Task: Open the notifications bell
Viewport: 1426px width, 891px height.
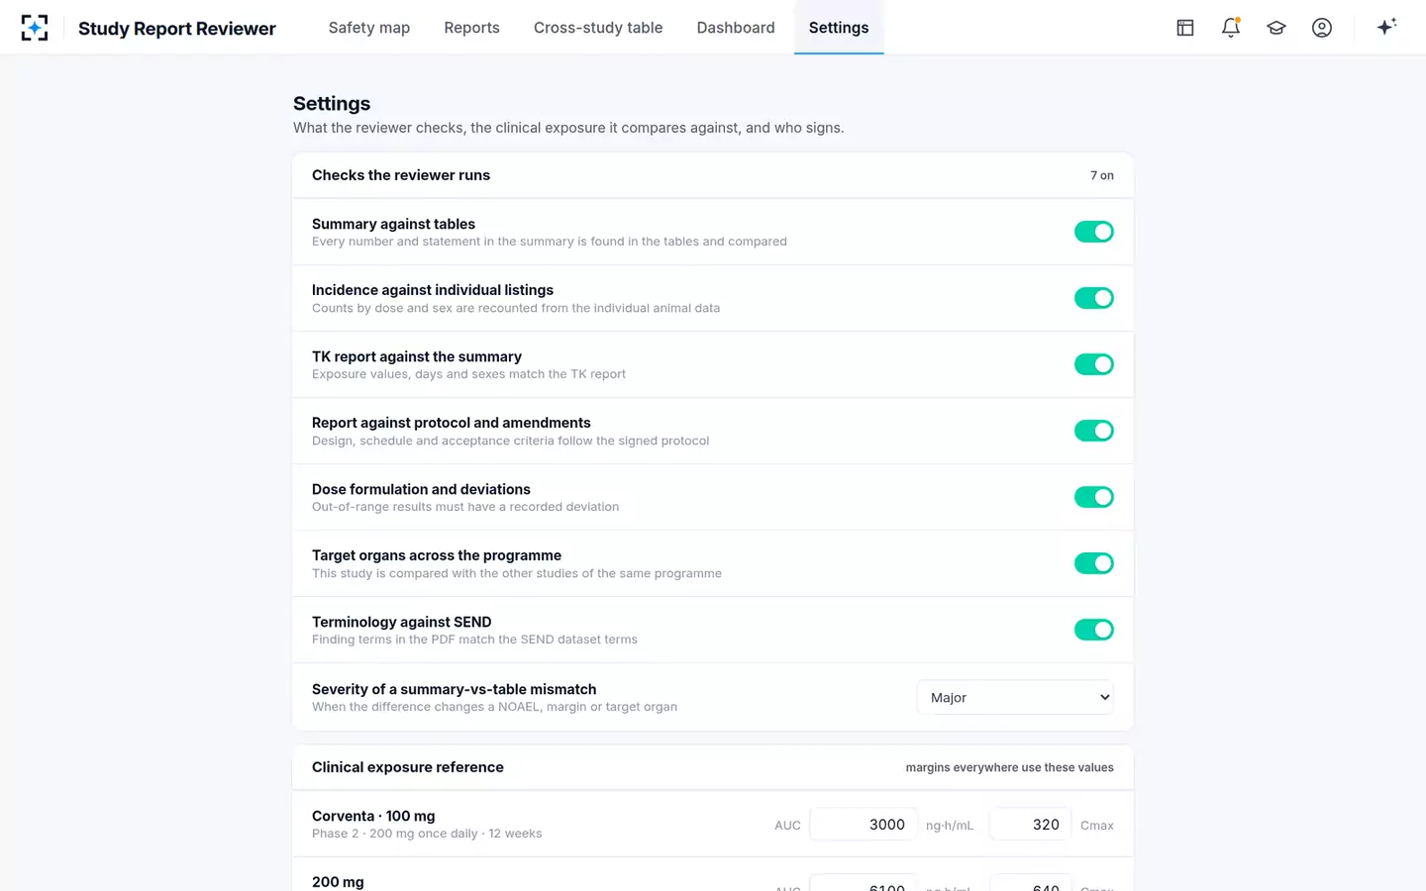Action: click(x=1231, y=28)
